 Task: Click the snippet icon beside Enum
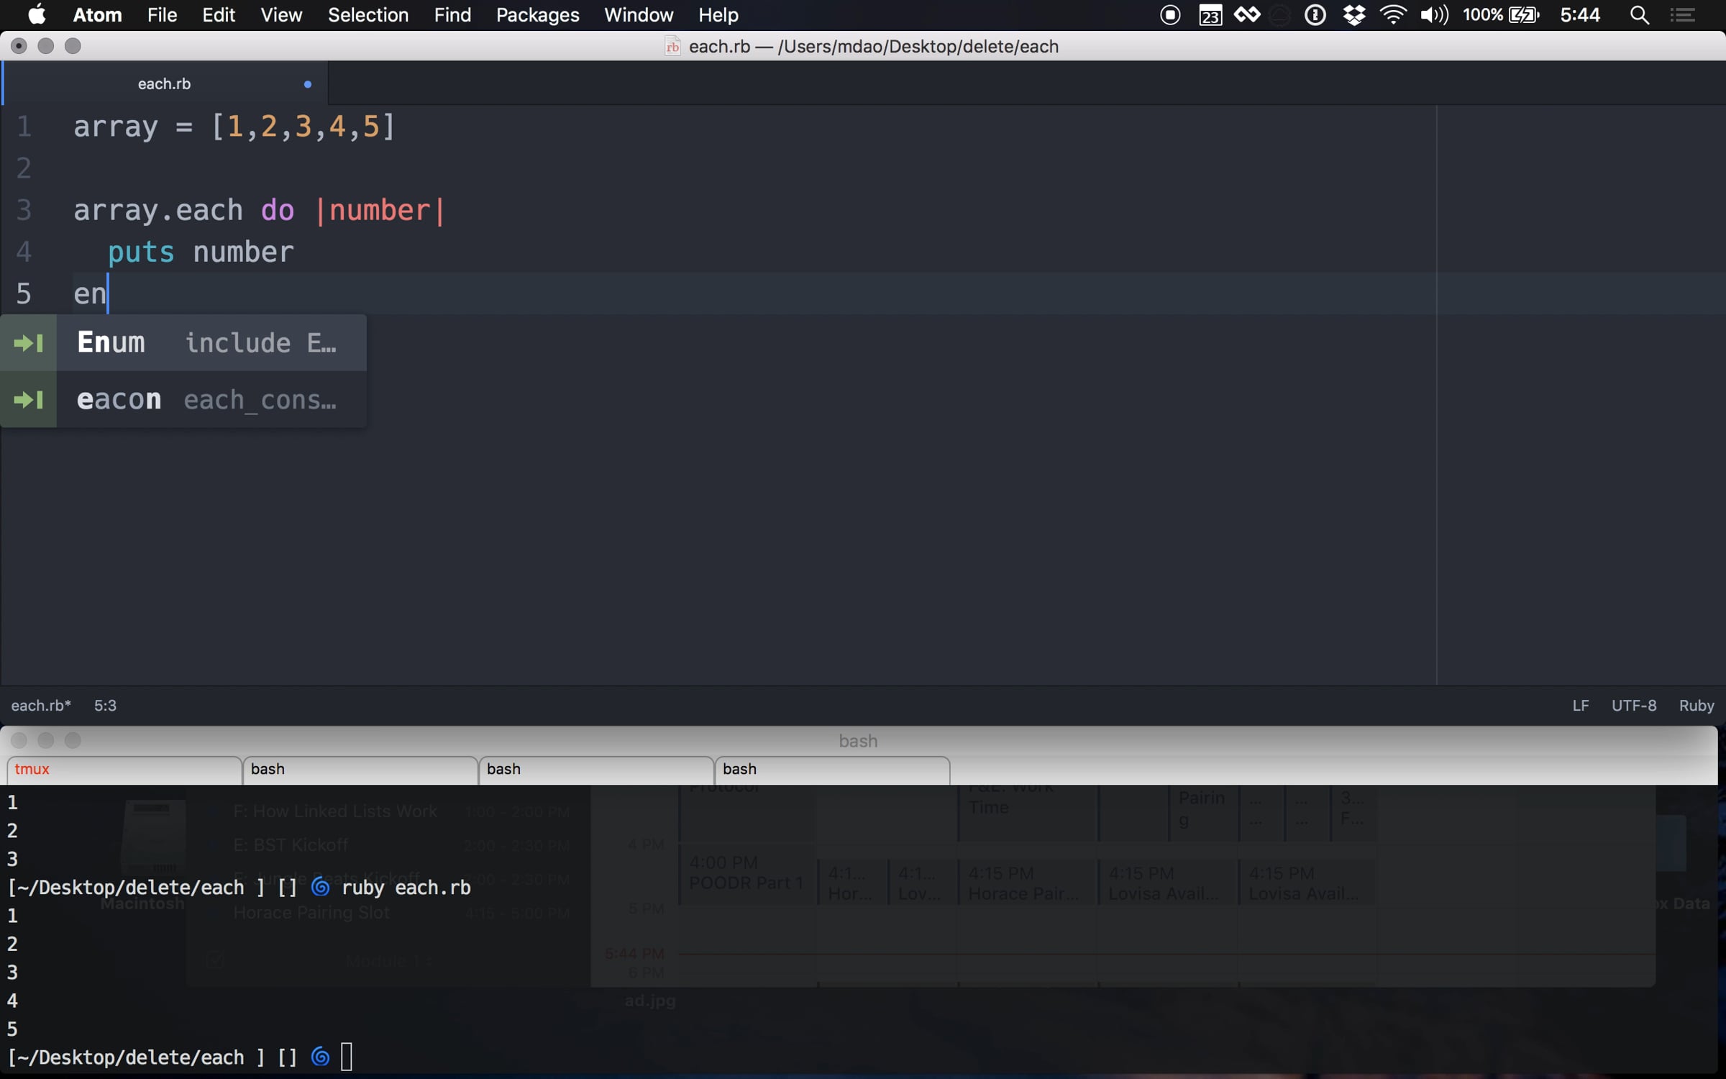[x=28, y=342]
